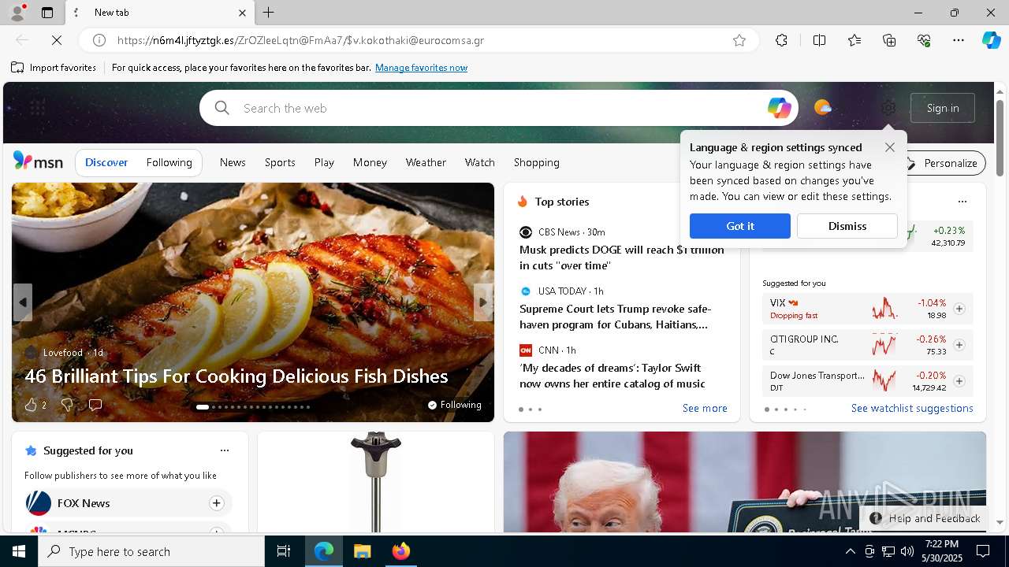Click Dismiss in sync popup
Image resolution: width=1009 pixels, height=567 pixels.
click(847, 226)
